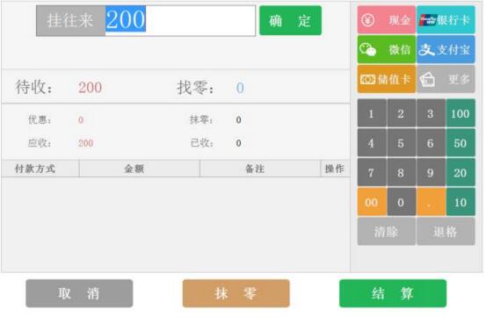Tap keypad digit 1
The height and width of the screenshot is (317, 486).
[372, 113]
